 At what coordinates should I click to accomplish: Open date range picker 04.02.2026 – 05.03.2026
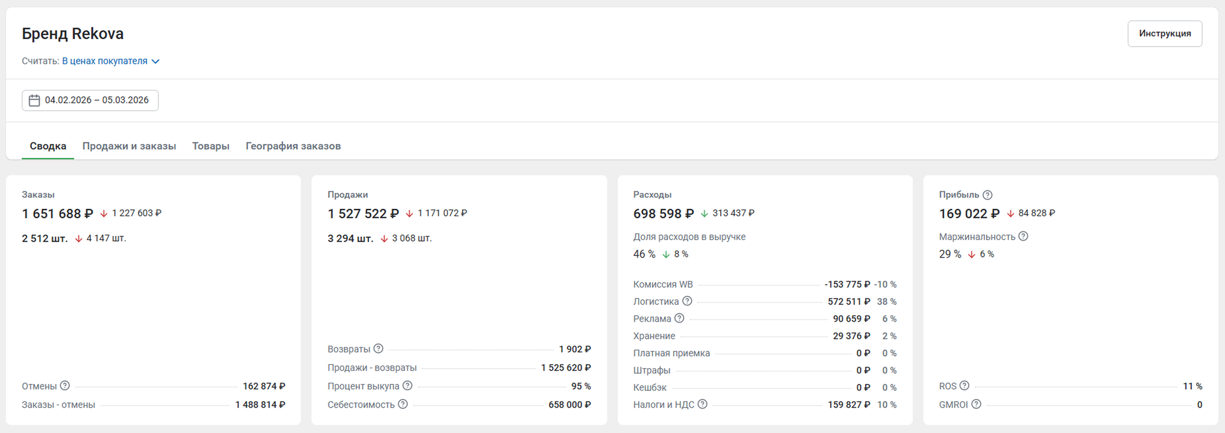(97, 100)
